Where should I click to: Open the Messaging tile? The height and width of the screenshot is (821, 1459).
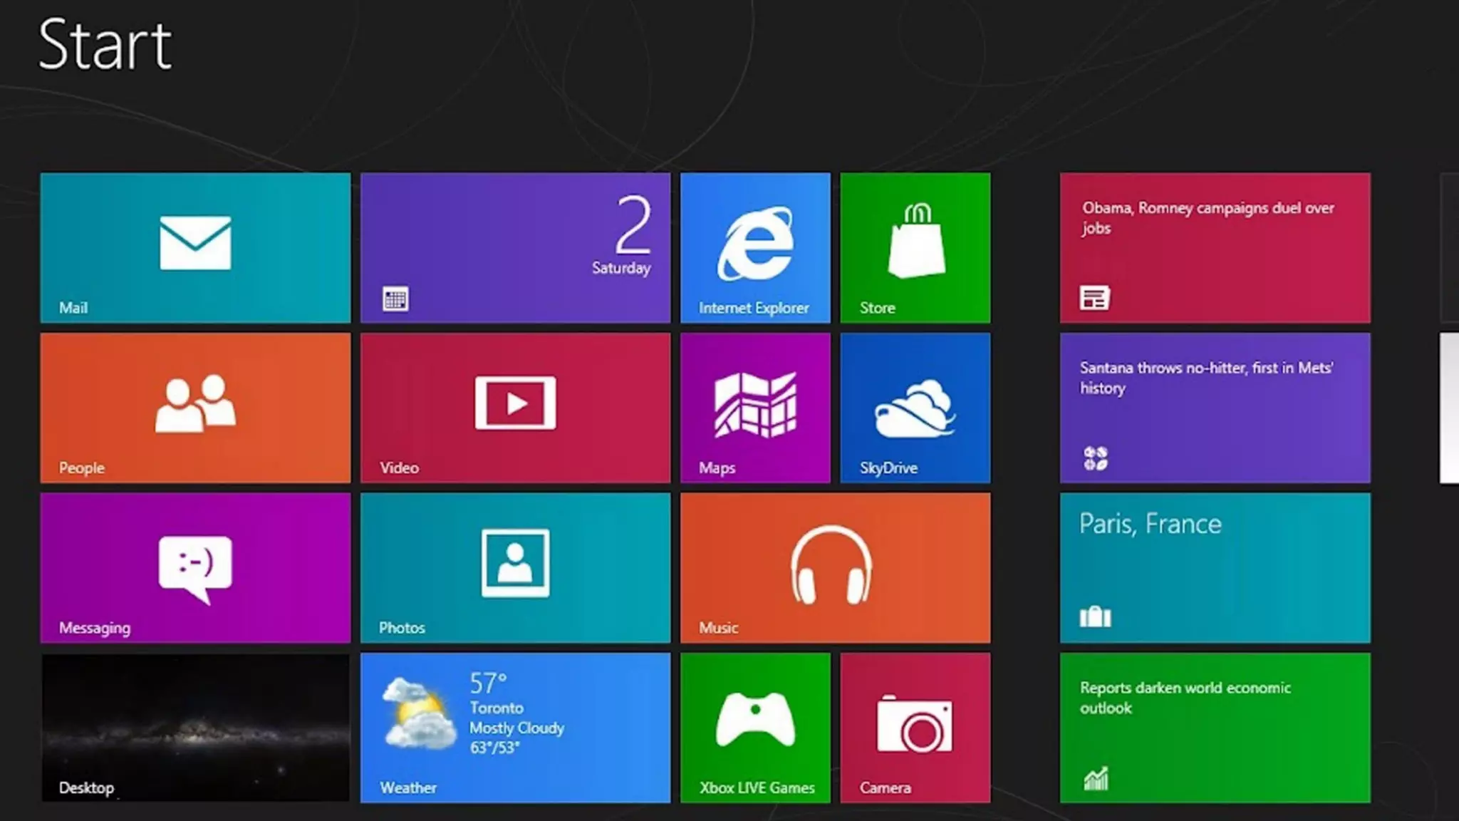(x=195, y=568)
